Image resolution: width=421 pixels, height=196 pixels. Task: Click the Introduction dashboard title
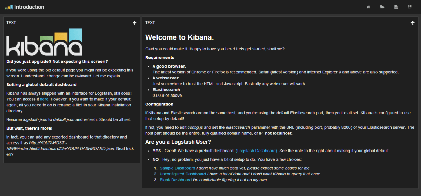[x=29, y=7]
